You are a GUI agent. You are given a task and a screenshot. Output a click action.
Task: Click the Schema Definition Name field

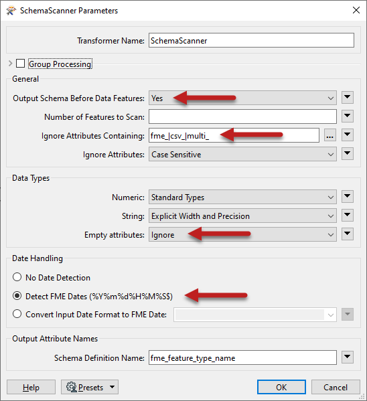(242, 357)
